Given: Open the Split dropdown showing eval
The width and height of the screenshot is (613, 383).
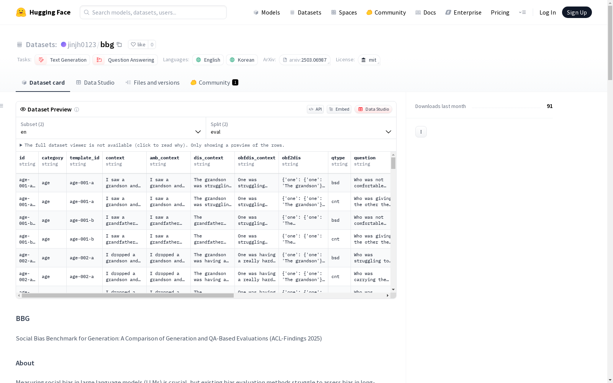Looking at the screenshot, I should coord(301,128).
